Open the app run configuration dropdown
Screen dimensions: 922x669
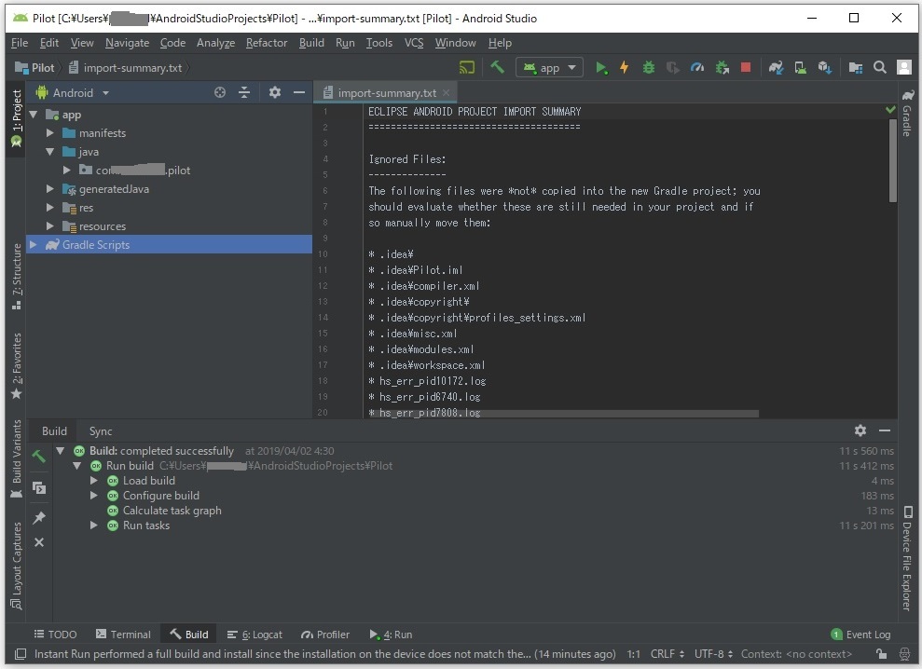[549, 67]
